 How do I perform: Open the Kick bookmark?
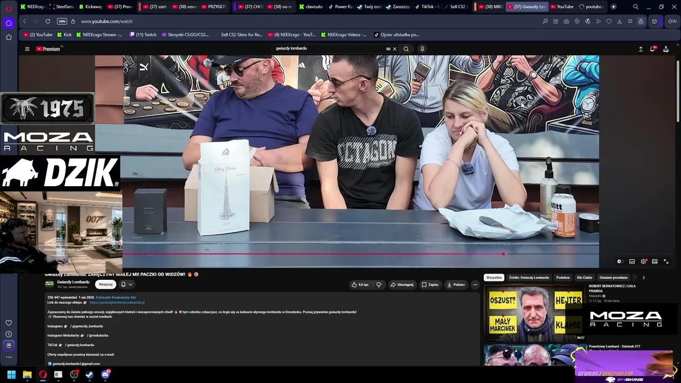pos(64,35)
